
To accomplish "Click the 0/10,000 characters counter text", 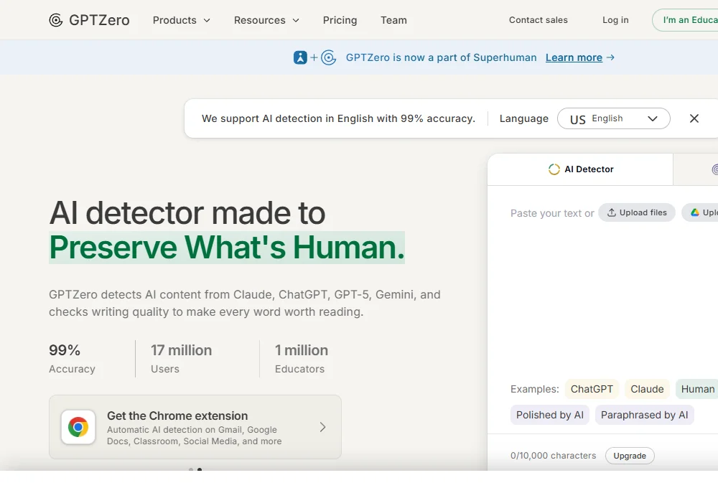I will 553,456.
